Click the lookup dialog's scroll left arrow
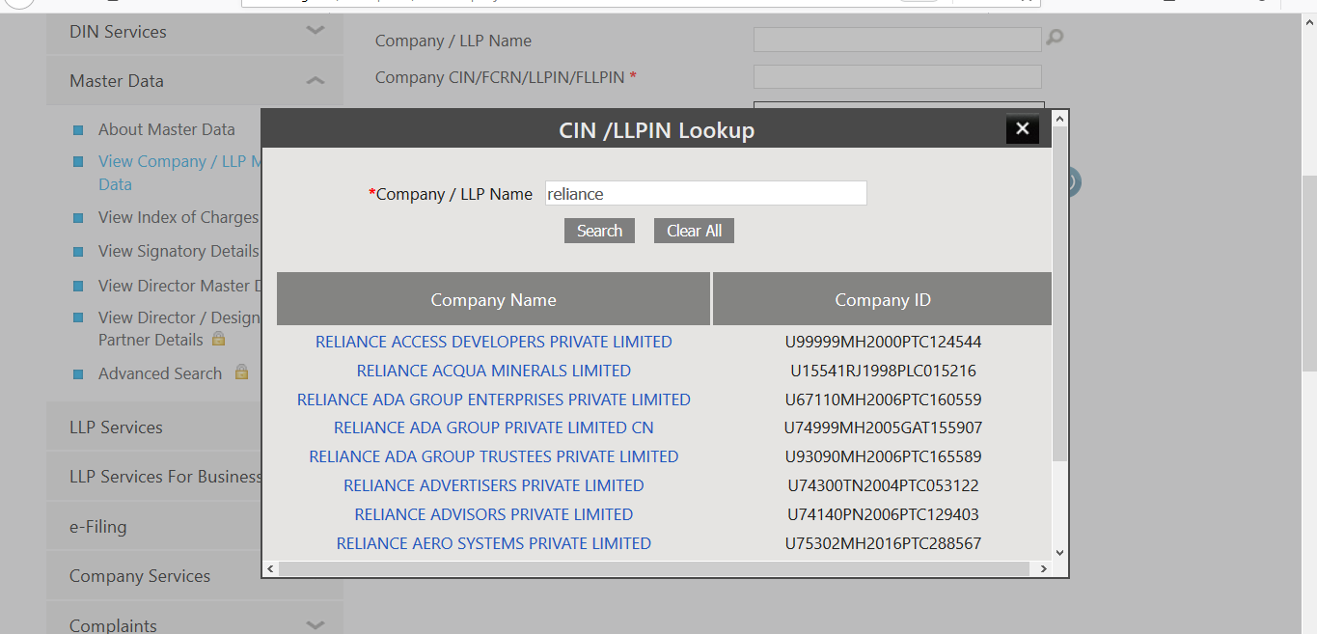Screen dimensions: 1317x634 point(271,569)
